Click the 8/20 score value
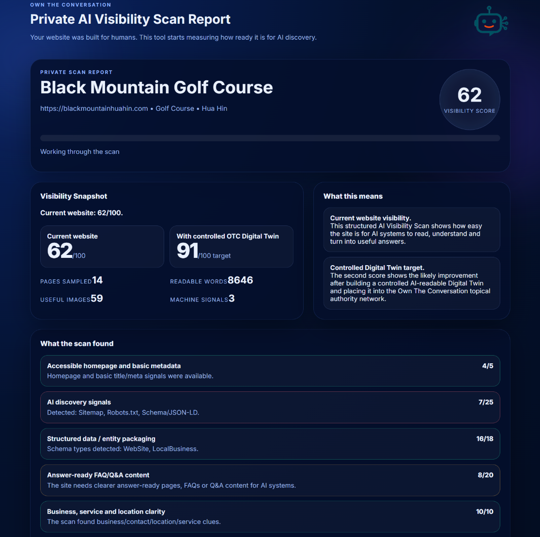The image size is (540, 537). (x=486, y=475)
